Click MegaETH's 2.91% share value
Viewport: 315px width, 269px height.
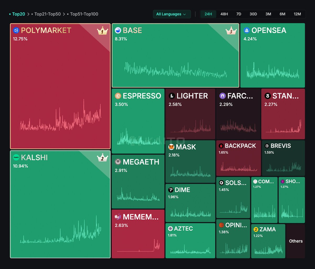click(x=121, y=171)
